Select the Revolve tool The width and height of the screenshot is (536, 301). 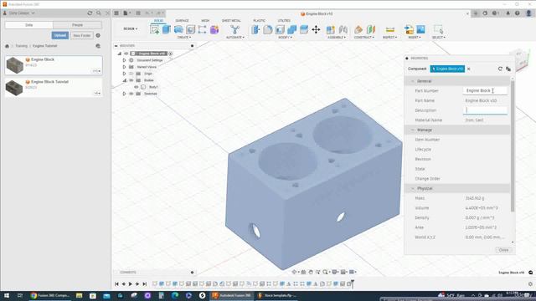point(178,29)
